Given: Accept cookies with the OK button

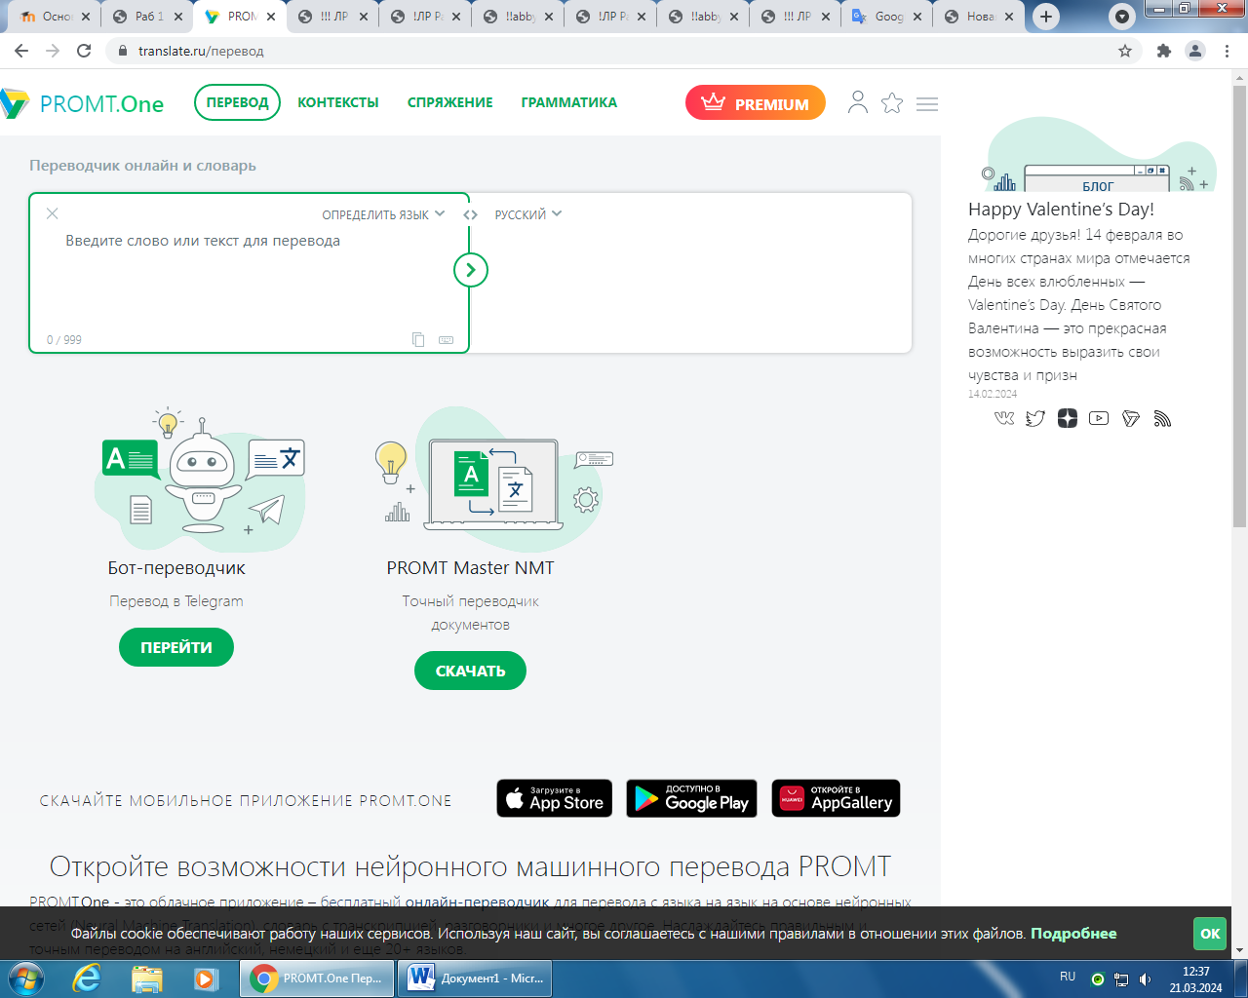Looking at the screenshot, I should point(1210,934).
